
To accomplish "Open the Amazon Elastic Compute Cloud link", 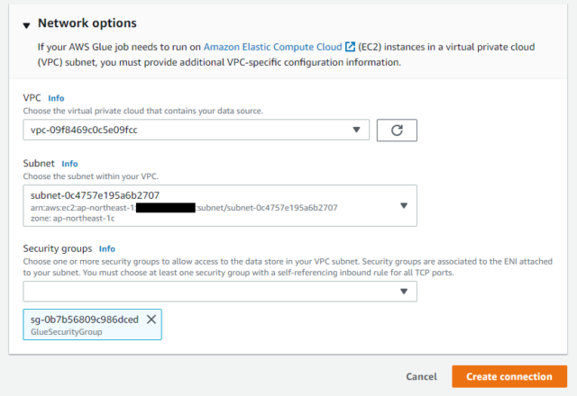I will pos(272,47).
